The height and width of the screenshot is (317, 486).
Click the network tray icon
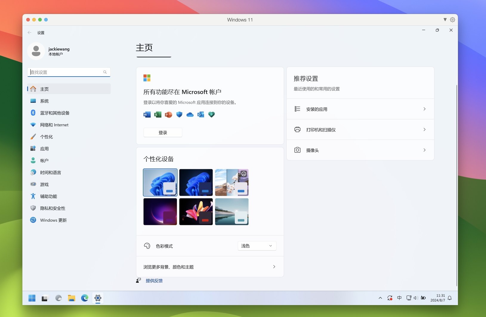[x=409, y=298]
